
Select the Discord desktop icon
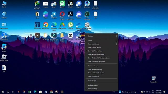79,15
